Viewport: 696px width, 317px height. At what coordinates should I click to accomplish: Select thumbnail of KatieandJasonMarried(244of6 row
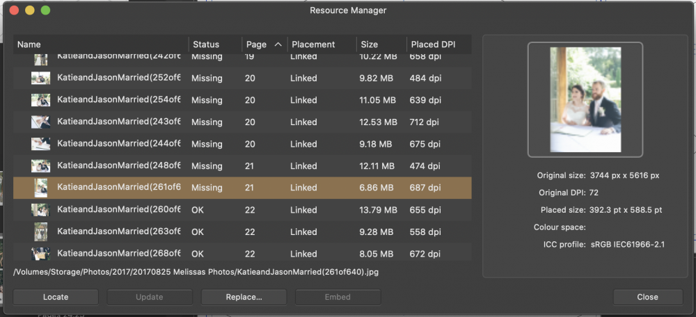click(40, 144)
